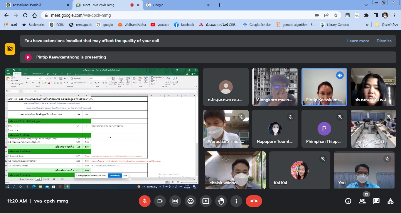Turn on closed captions
This screenshot has width=401, height=214.
175,201
